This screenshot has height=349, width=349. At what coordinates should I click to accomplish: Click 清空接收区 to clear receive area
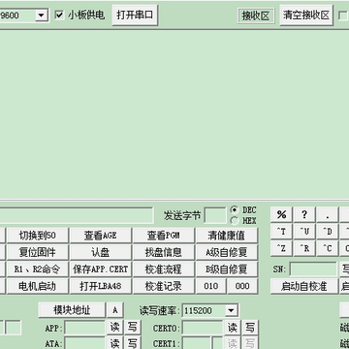(x=306, y=15)
